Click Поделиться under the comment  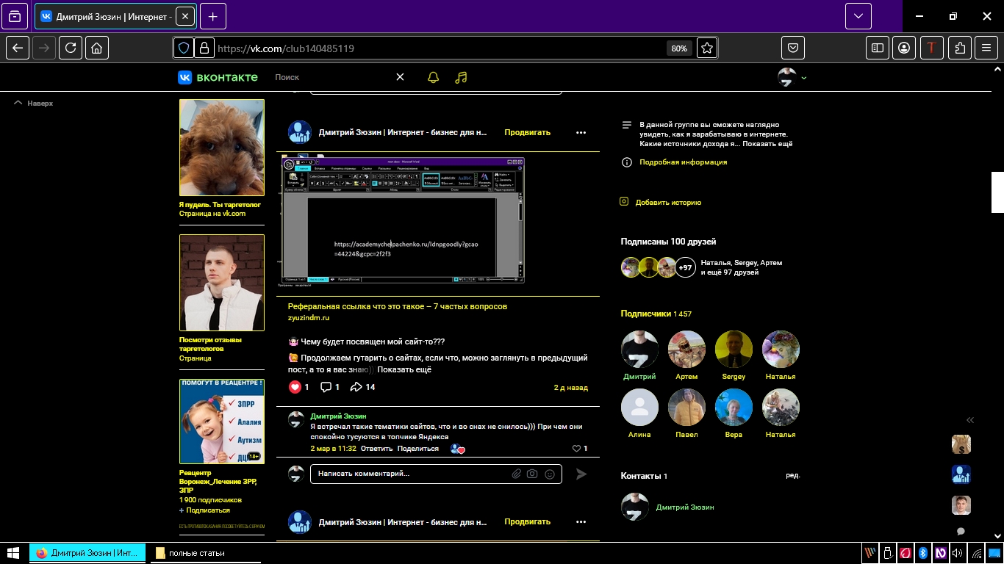[418, 449]
